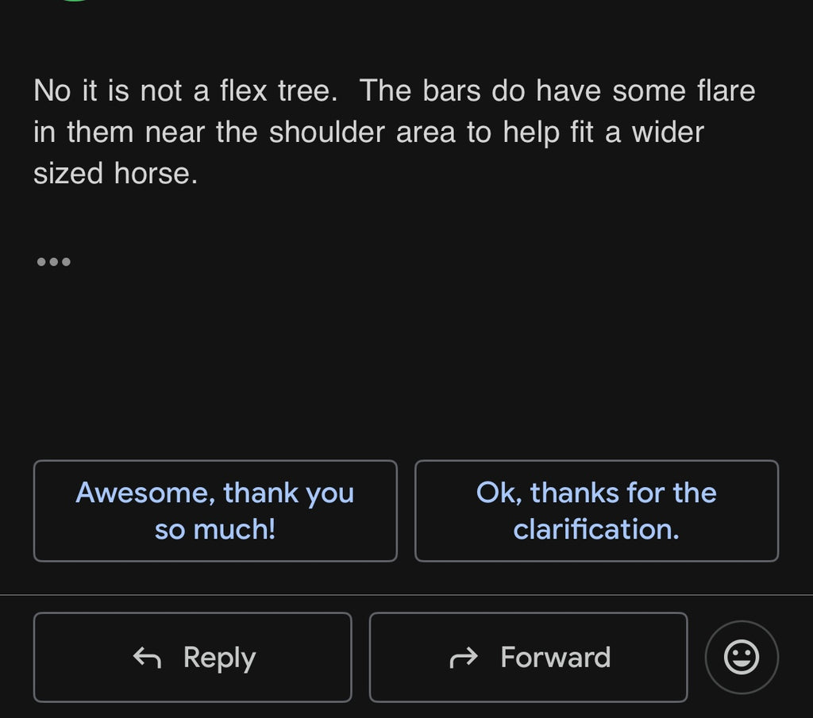The width and height of the screenshot is (813, 718).
Task: Tap the curved reply arrow icon
Action: pos(147,658)
